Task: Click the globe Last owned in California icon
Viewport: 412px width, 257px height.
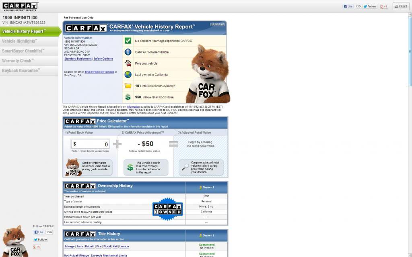Action: pos(128,74)
